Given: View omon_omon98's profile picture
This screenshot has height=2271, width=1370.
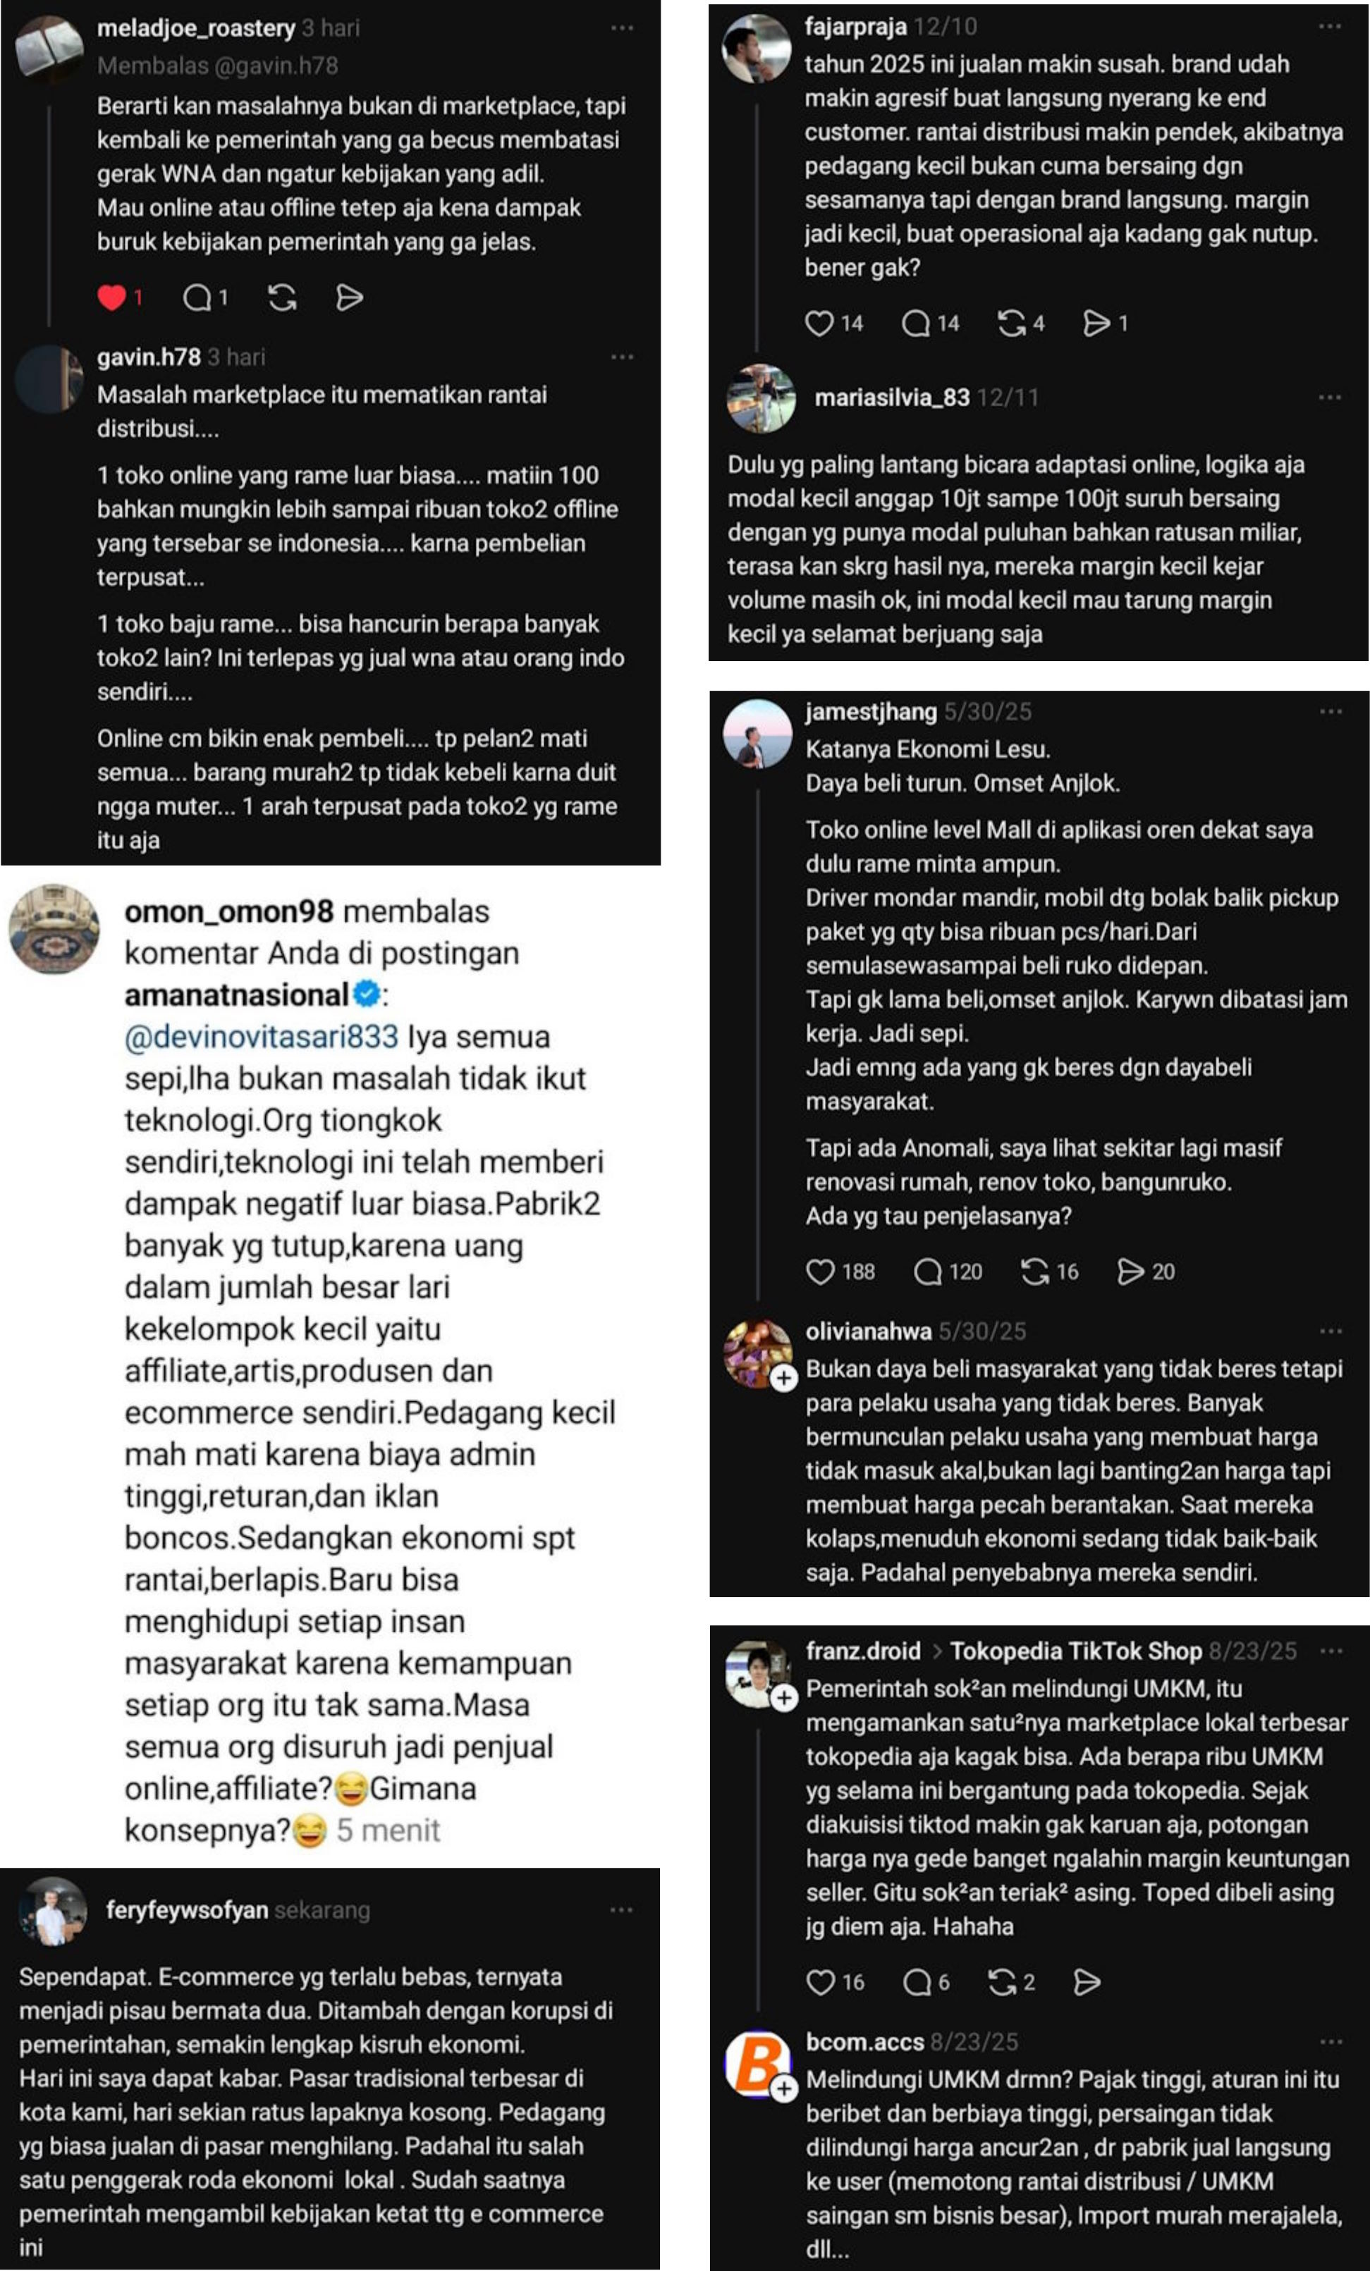Looking at the screenshot, I should (54, 929).
